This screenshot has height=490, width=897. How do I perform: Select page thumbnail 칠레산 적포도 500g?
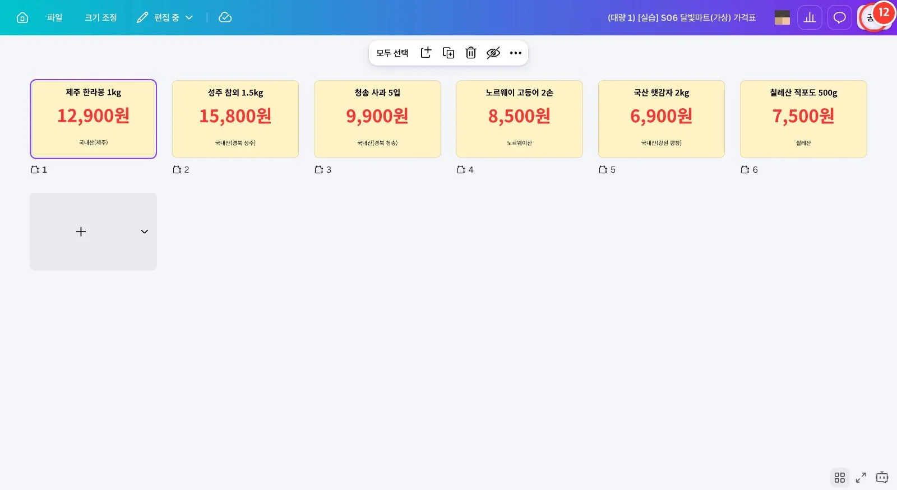[x=803, y=119]
